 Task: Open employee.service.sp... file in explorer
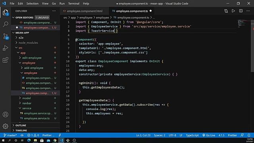point(38,113)
